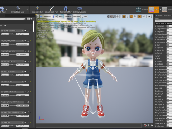This screenshot has width=172, height=129.
Task: Select the Morph Target Previewer tab
Action: coord(163,15)
